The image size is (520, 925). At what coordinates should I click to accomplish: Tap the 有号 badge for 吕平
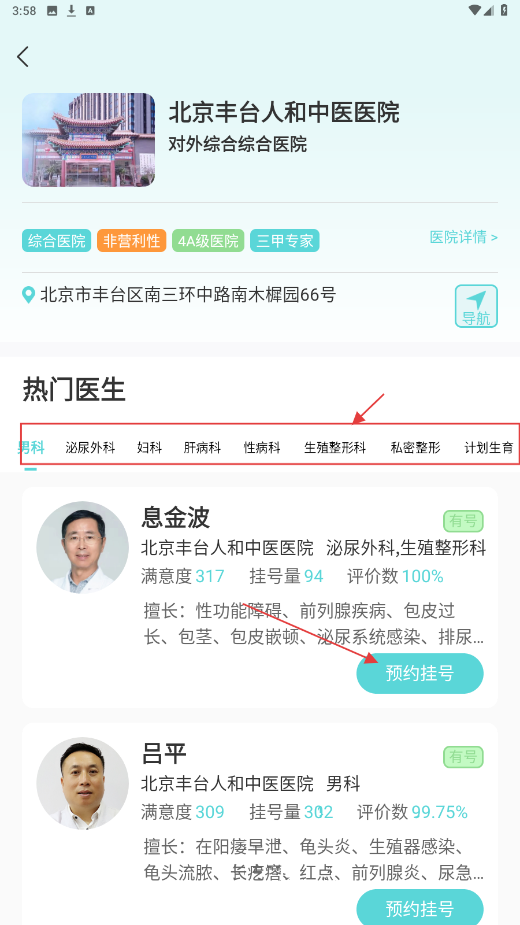pyautogui.click(x=463, y=757)
